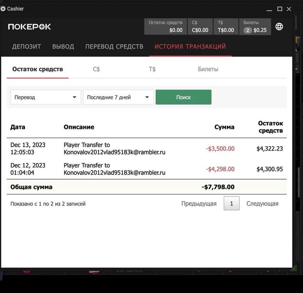
Task: Close the Cashier window
Action: tap(289, 9)
